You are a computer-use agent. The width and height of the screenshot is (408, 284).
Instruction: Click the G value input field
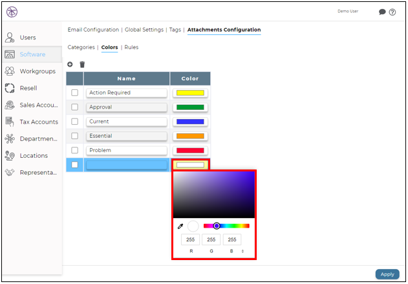211,239
